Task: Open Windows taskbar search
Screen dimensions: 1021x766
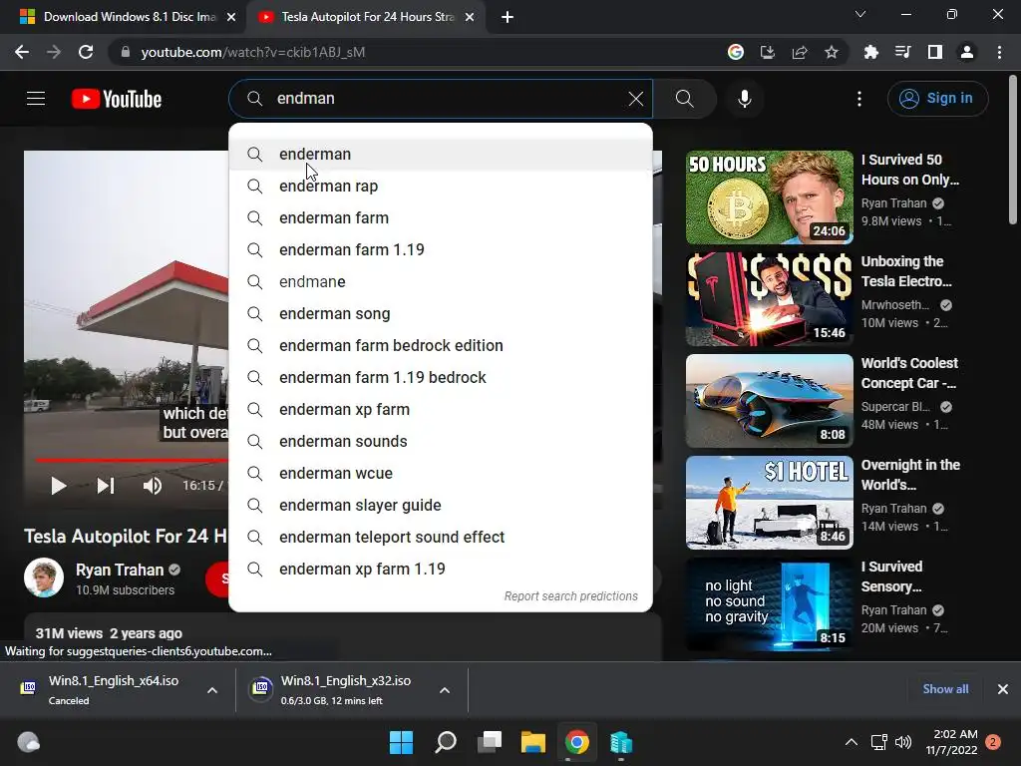Action: 446,742
